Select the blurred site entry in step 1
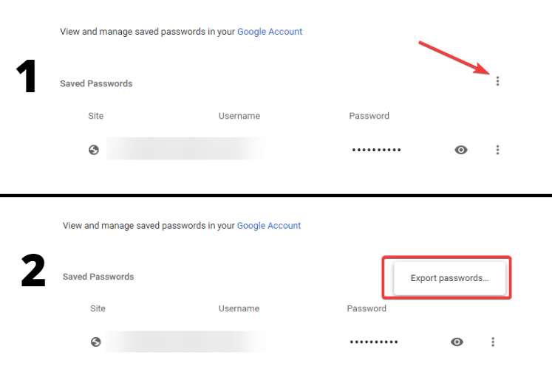Image resolution: width=552 pixels, height=377 pixels. 185,148
